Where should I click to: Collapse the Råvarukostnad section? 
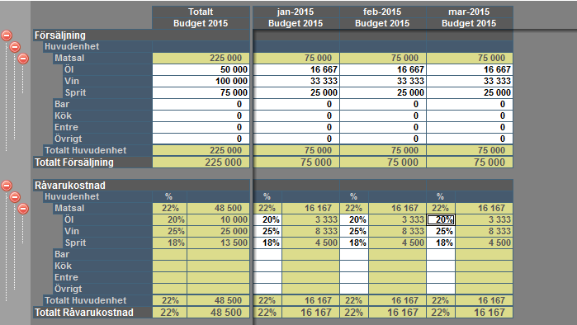click(x=7, y=186)
